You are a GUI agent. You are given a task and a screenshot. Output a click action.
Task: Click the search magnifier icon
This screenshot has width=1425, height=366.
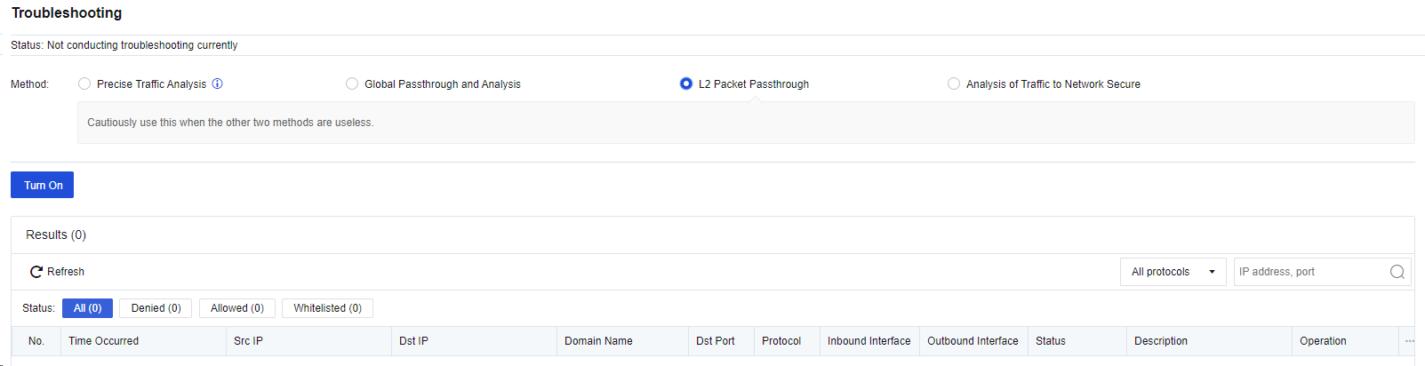(x=1397, y=272)
